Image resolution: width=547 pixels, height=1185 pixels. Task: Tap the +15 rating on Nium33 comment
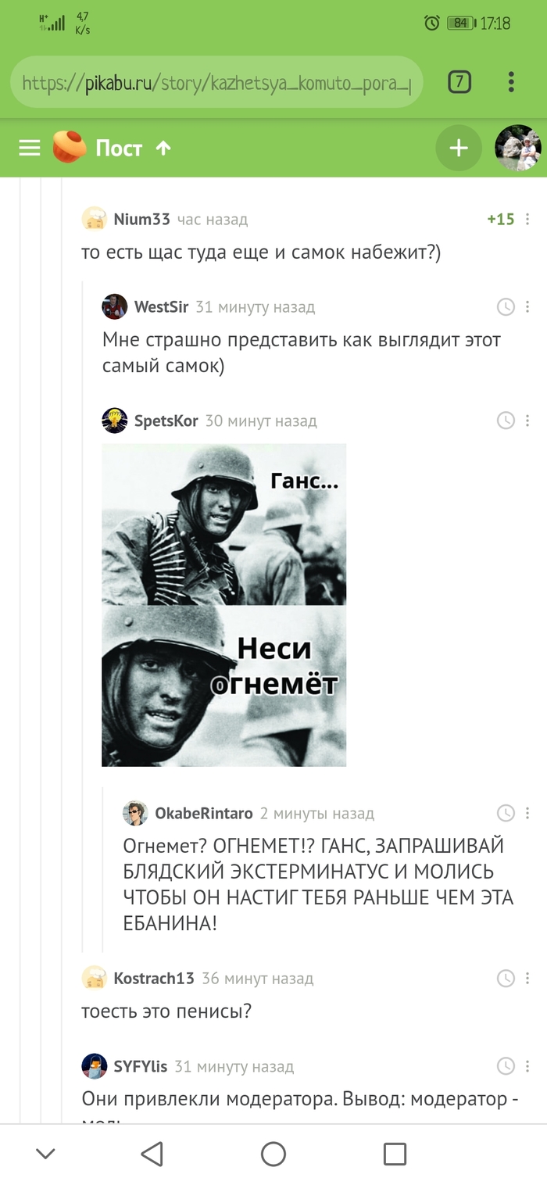(x=501, y=220)
